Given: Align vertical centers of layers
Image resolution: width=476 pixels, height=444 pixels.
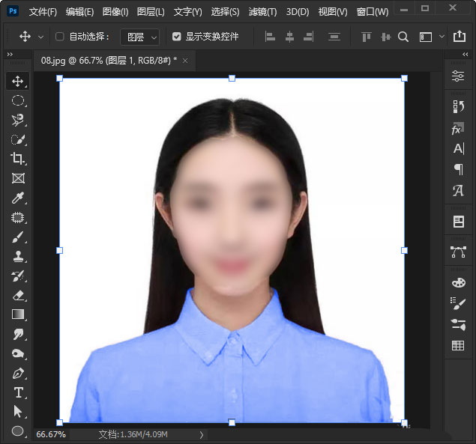Looking at the screenshot, I should tap(385, 37).
